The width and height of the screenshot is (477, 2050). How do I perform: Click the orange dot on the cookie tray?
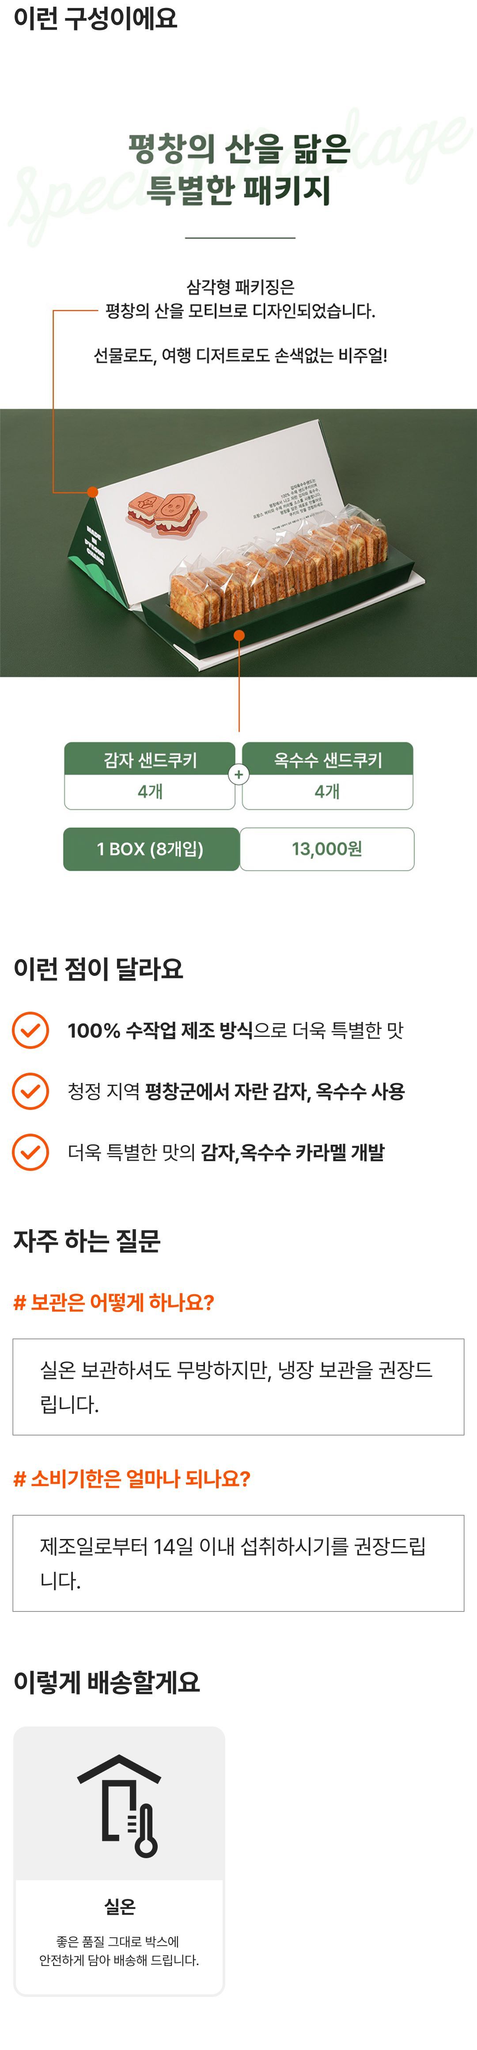tap(239, 634)
